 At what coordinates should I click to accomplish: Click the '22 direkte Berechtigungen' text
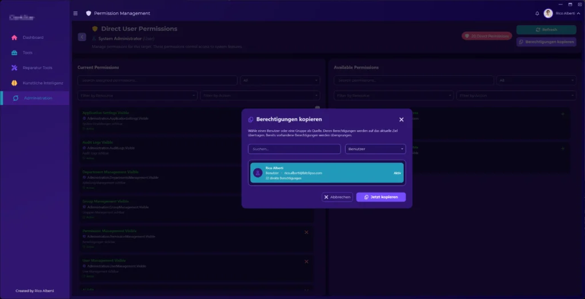[283, 178]
